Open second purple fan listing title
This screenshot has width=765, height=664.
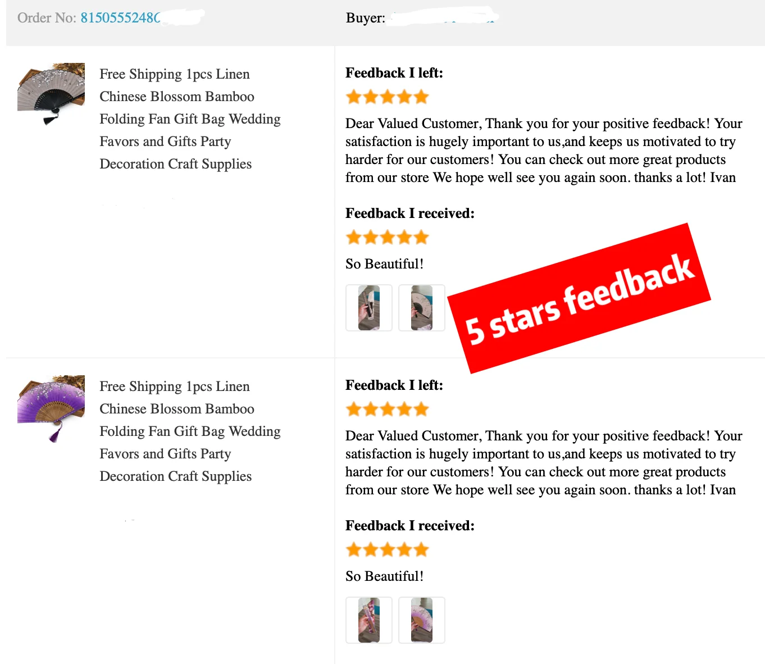tap(190, 431)
